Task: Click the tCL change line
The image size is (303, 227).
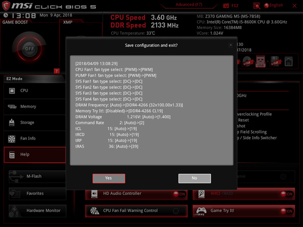Action: 106,129
